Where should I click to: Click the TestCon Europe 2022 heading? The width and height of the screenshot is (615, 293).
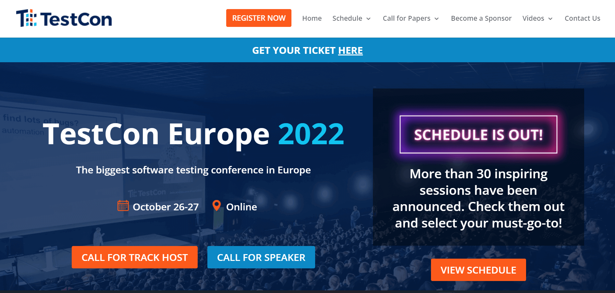pyautogui.click(x=193, y=134)
